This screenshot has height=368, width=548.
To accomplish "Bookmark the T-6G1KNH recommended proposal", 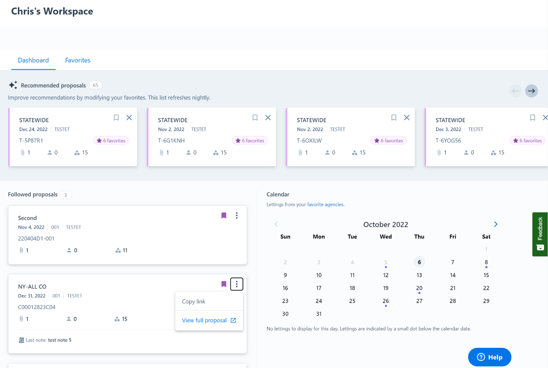I will (x=255, y=118).
